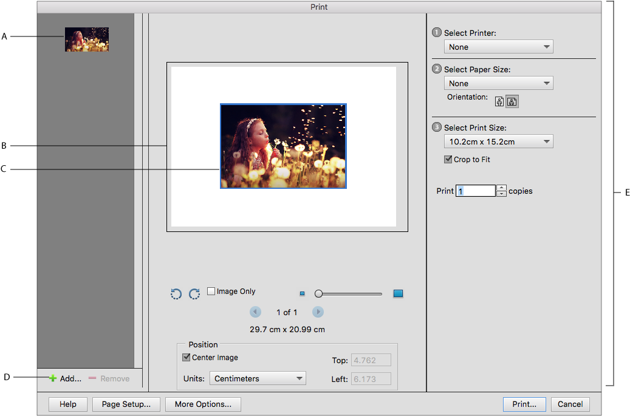The height and width of the screenshot is (416, 630).
Task: Uncheck the Crop to Fit option
Action: (x=448, y=159)
